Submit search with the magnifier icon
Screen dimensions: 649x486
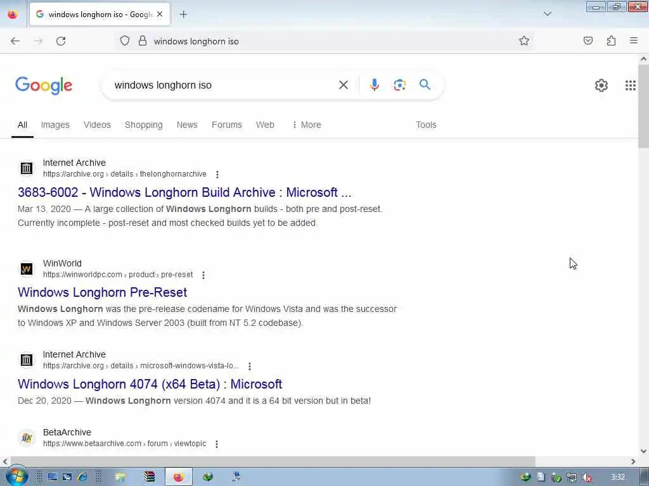pyautogui.click(x=425, y=85)
